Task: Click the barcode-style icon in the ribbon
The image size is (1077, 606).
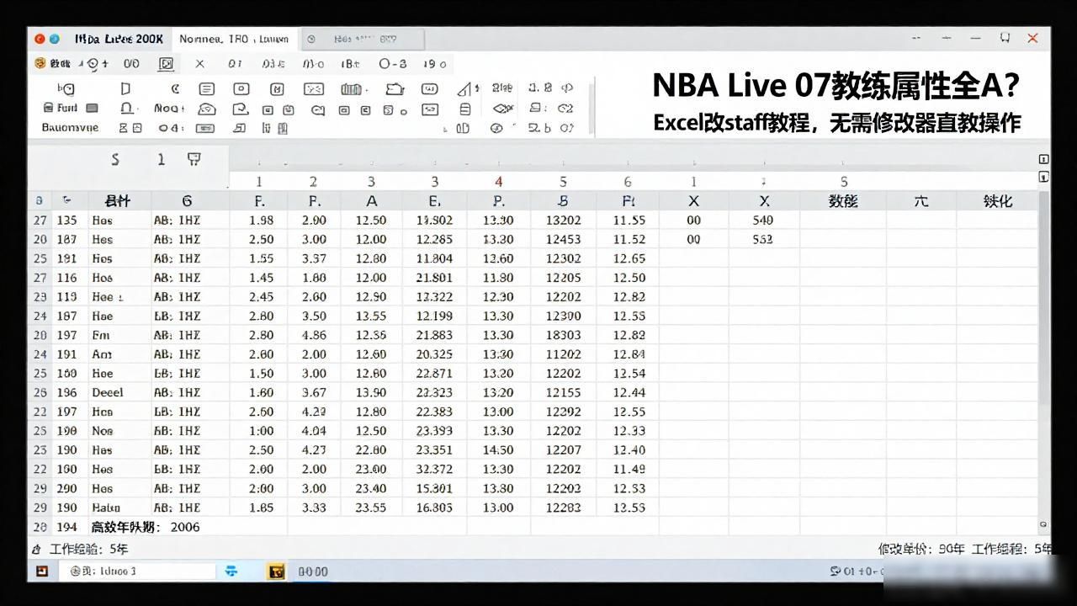Action: 352,89
